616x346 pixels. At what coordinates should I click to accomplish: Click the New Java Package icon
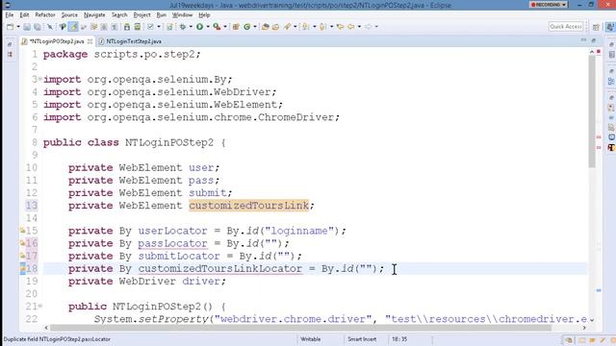point(236,27)
